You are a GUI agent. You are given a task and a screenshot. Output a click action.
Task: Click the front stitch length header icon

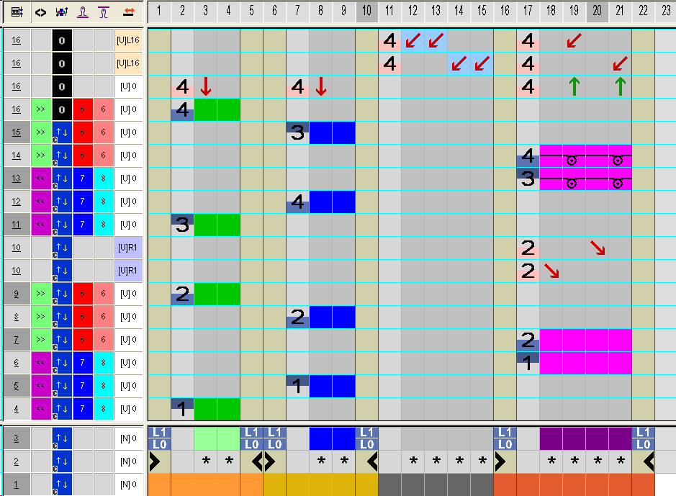tap(83, 12)
